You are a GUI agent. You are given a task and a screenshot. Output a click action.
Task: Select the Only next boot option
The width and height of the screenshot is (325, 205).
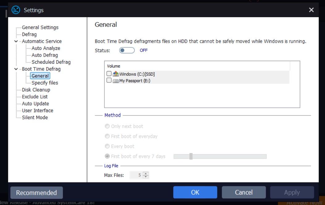pyautogui.click(x=107, y=126)
